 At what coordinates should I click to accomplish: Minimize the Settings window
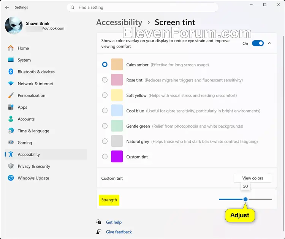252,5
